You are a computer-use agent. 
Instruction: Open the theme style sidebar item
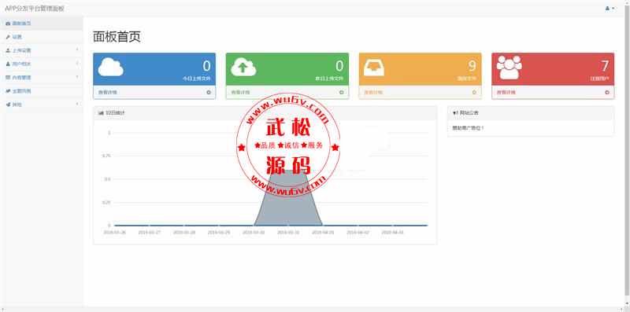42,91
